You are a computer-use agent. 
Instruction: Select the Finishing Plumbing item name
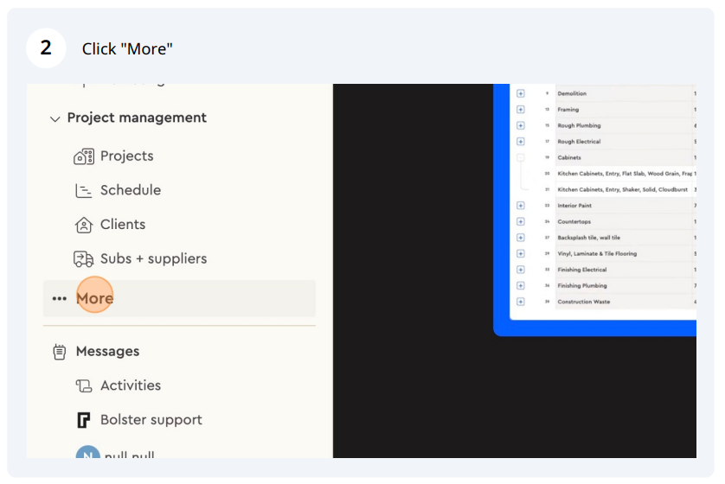(x=582, y=285)
